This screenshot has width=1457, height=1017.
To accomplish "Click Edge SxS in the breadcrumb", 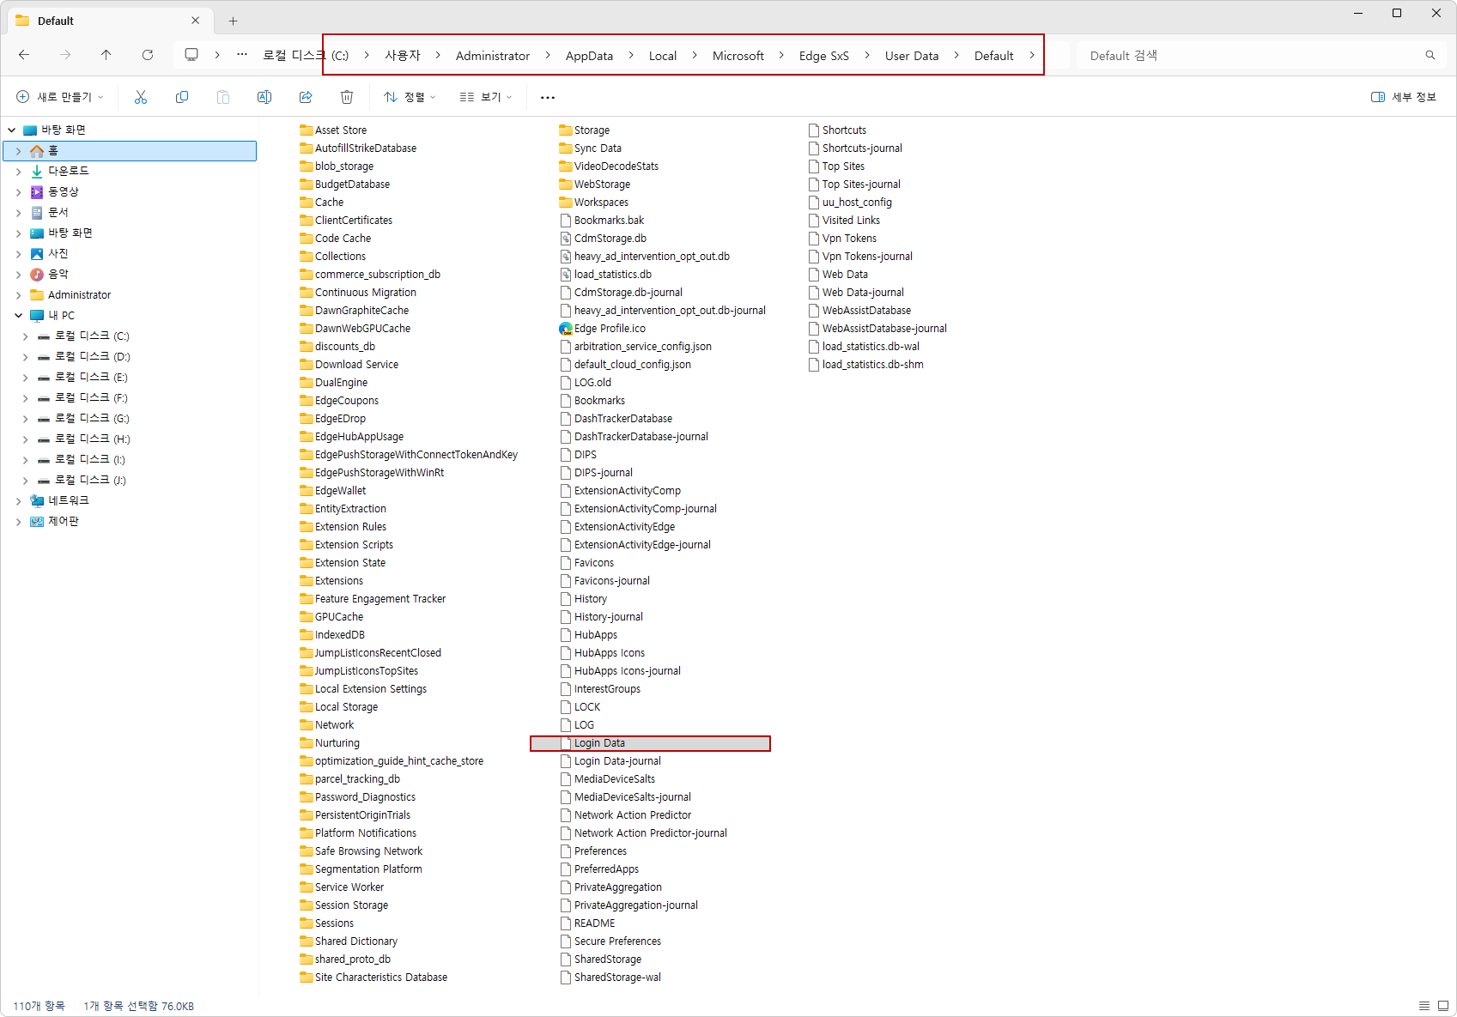I will click(824, 56).
